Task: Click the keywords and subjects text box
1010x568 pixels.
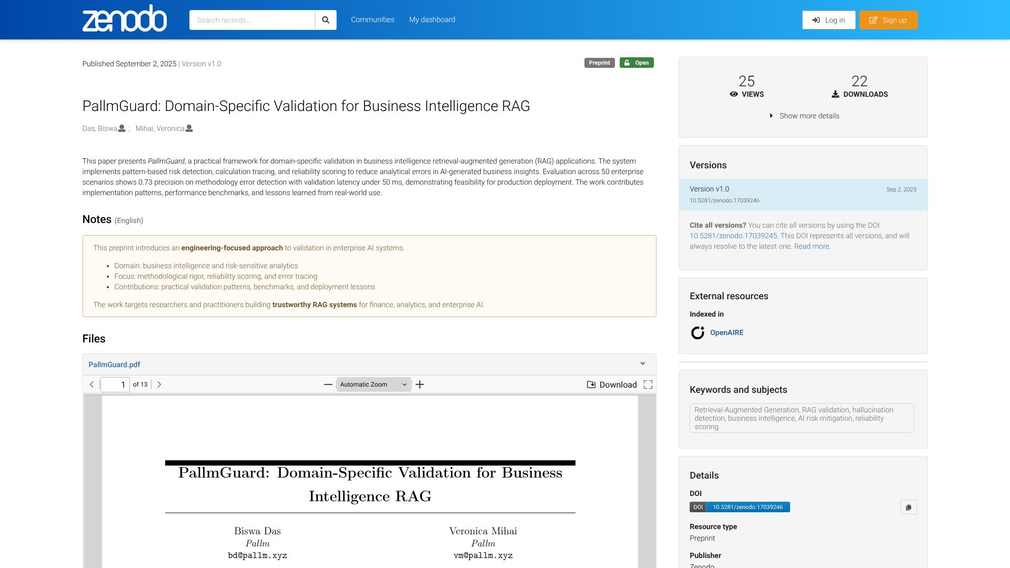Action: (x=802, y=418)
